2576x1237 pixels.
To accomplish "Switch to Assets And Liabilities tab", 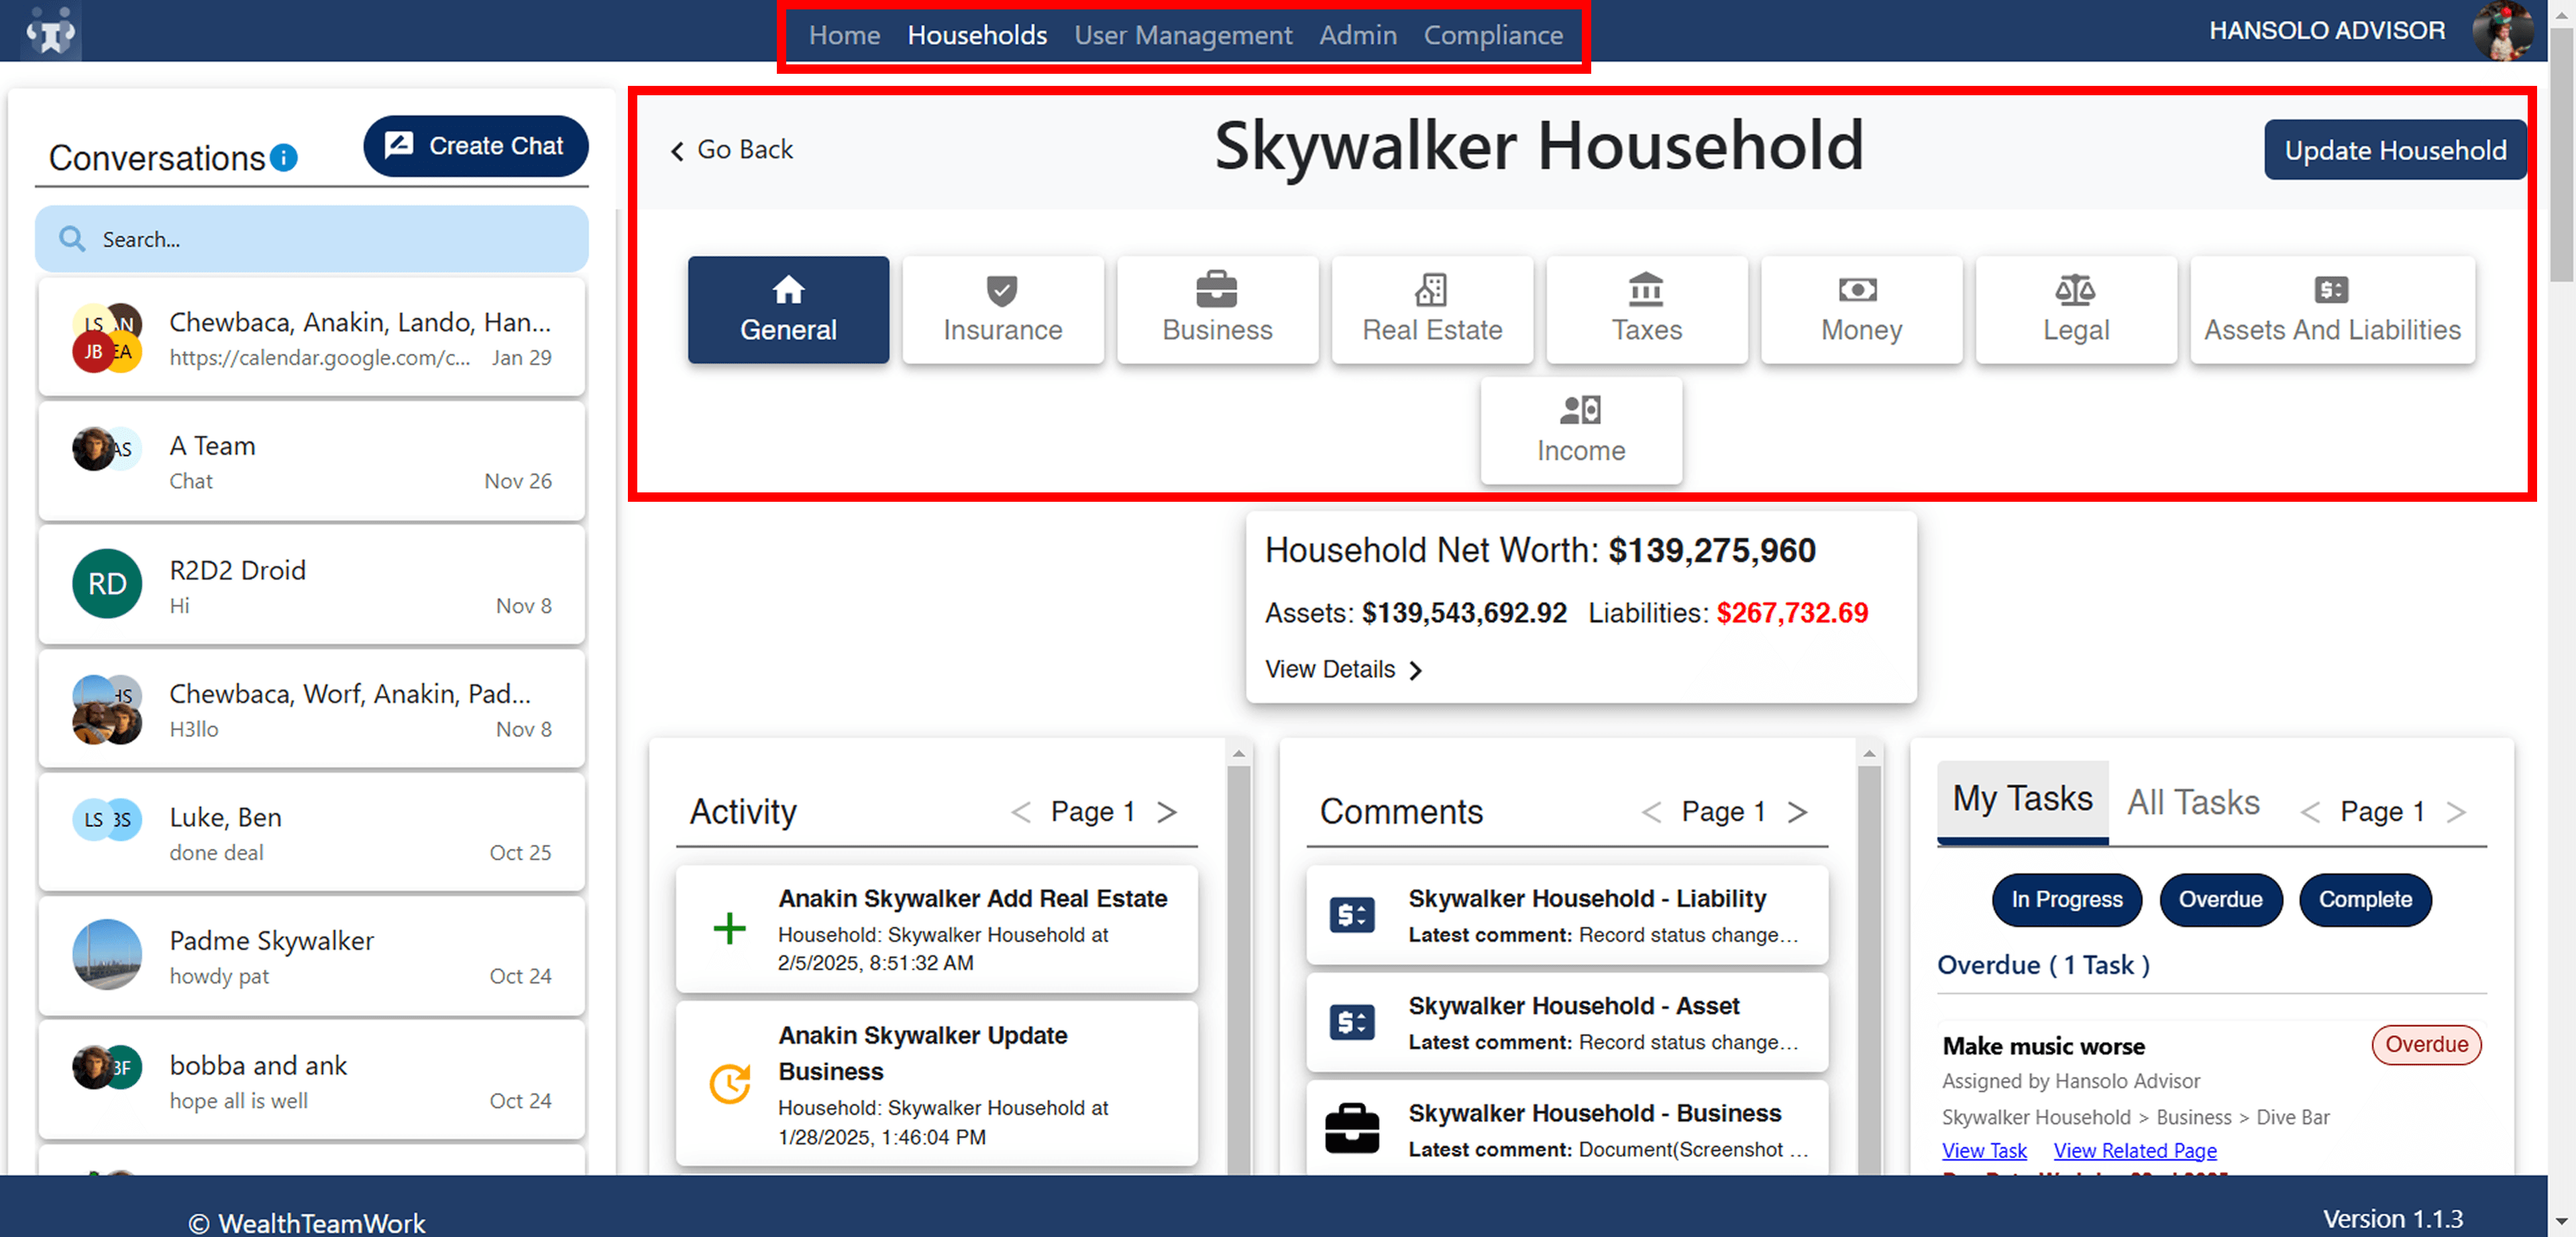I will (x=2332, y=310).
